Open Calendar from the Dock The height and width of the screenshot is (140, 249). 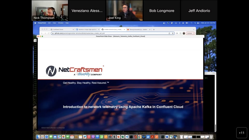pos(72,137)
